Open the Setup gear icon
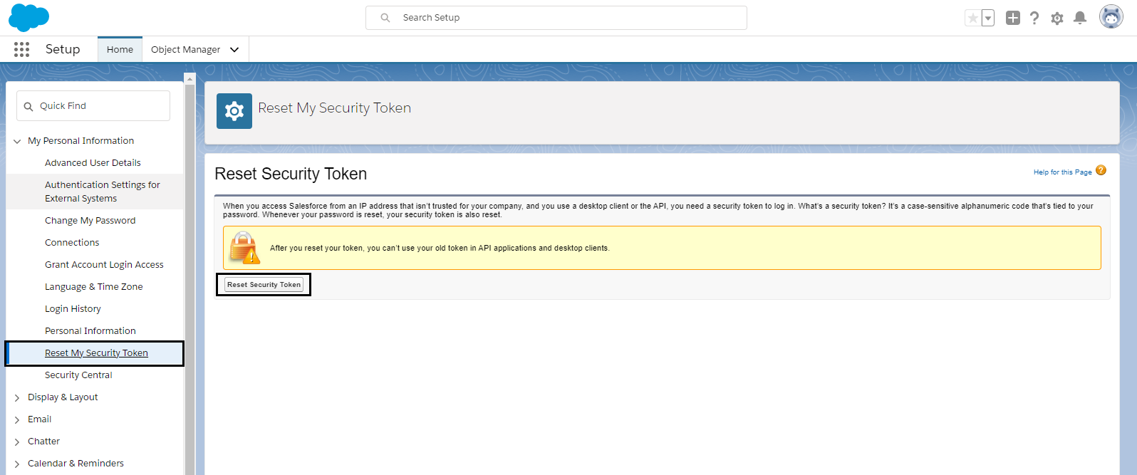Viewport: 1137px width, 475px height. pos(1056,18)
